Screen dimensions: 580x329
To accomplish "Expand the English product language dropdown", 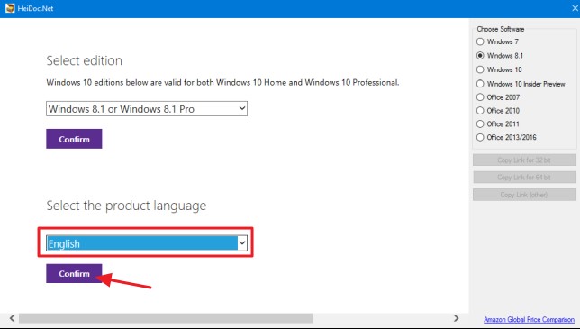I will coord(147,243).
